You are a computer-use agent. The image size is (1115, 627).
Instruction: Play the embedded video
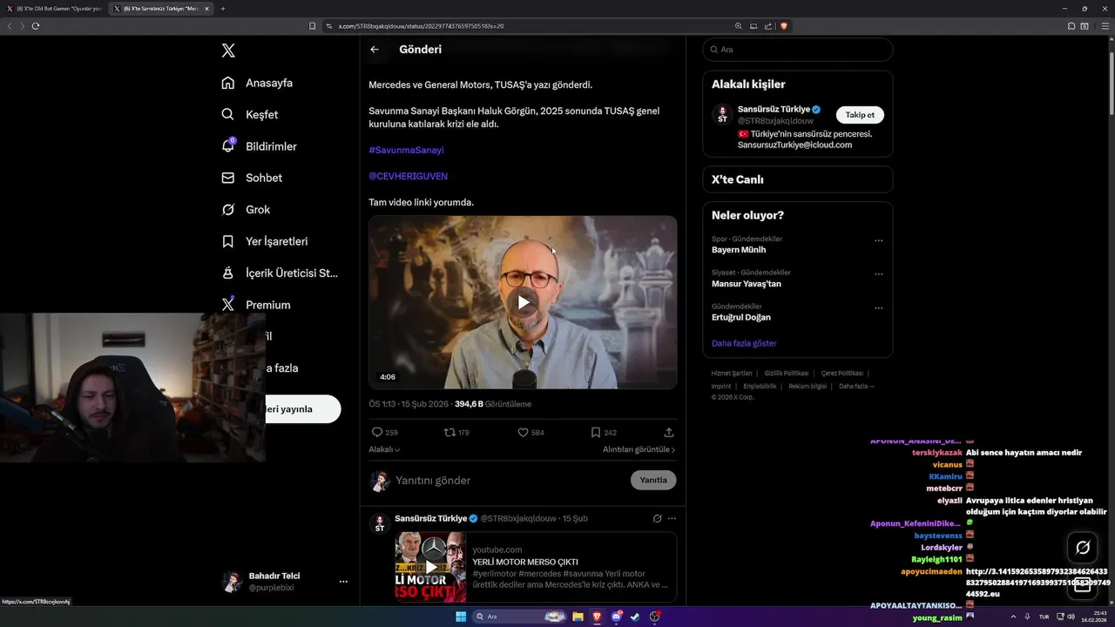(523, 302)
